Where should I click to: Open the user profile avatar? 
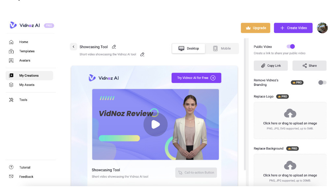click(x=322, y=28)
